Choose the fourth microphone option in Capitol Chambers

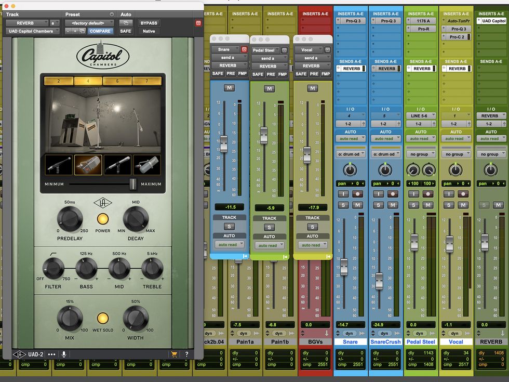pos(146,165)
